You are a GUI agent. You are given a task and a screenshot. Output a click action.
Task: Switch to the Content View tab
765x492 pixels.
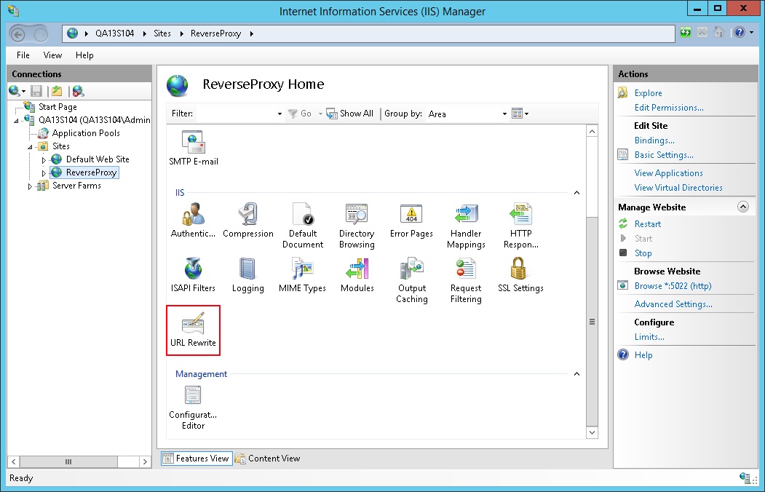(268, 459)
